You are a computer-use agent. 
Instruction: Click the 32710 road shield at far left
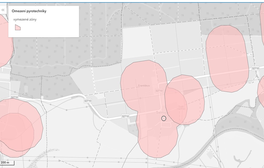(x=15, y=97)
